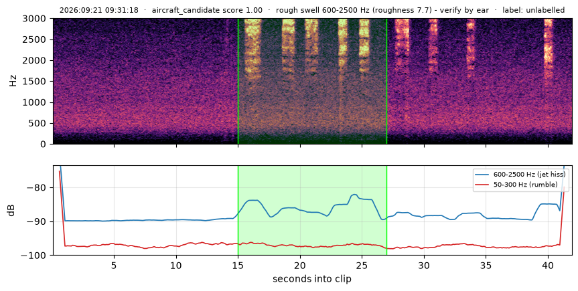
Task: Click the timestamp text 2026:09:21 09:31:18
Action: (x=99, y=10)
